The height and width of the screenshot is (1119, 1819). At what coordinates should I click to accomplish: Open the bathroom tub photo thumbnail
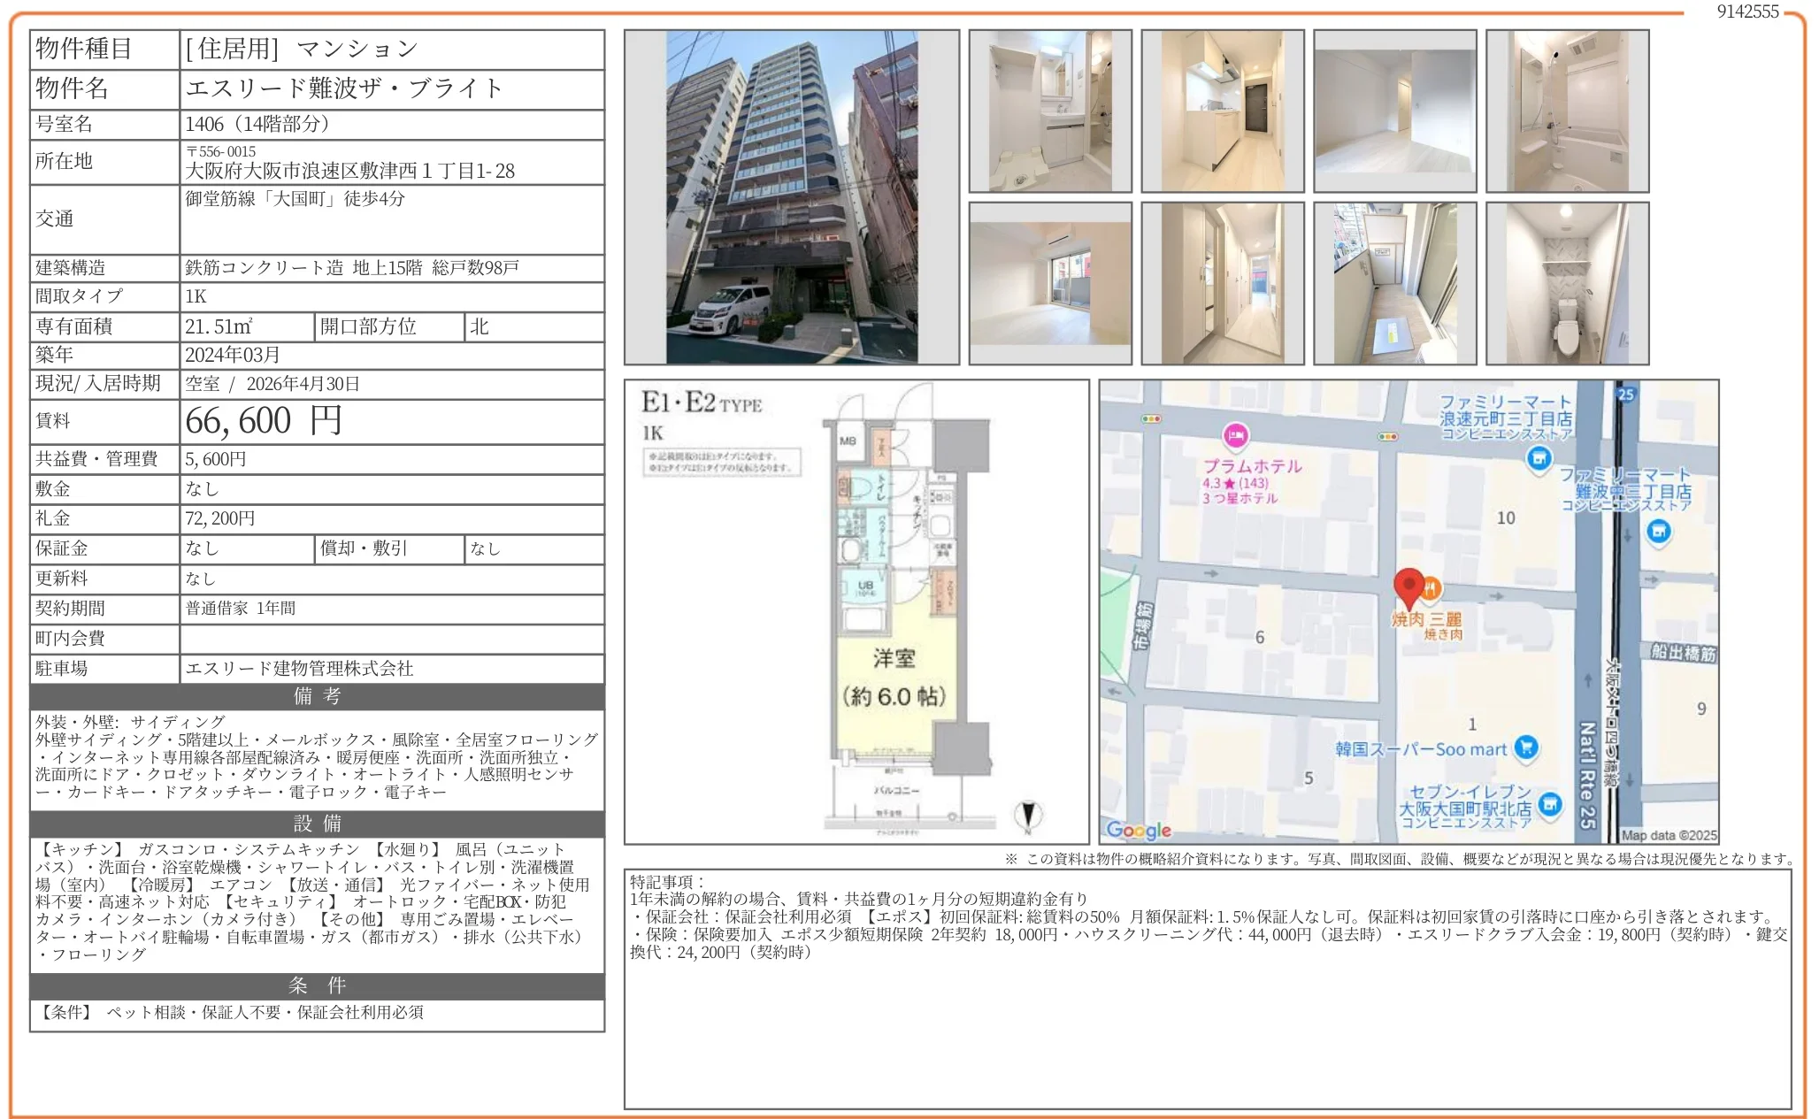click(1567, 111)
